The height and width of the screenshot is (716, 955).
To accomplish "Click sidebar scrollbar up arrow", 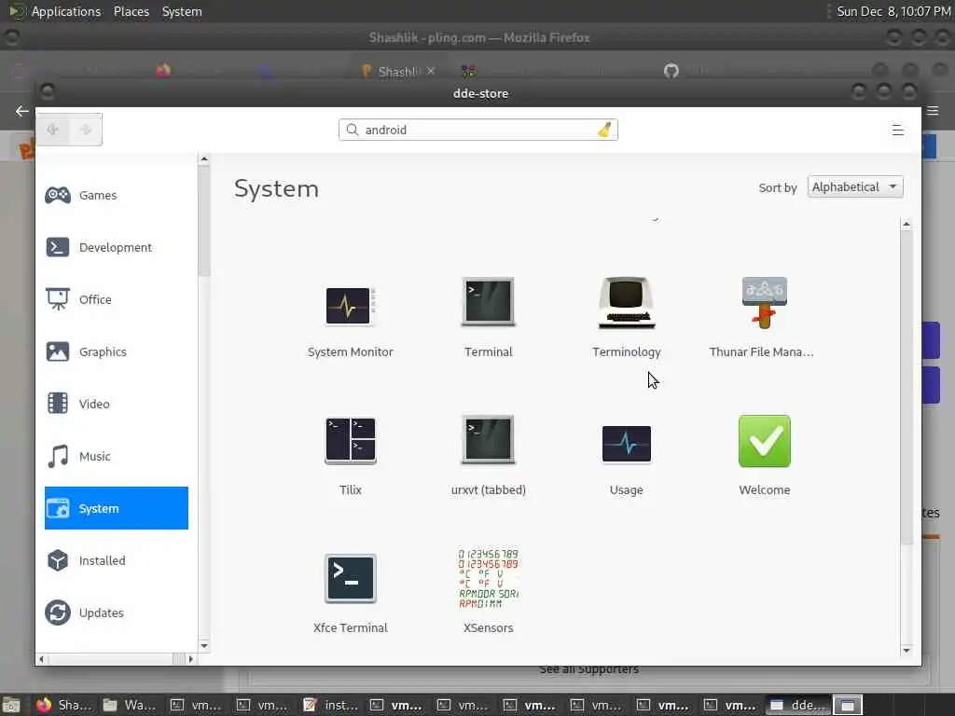I will tap(204, 159).
